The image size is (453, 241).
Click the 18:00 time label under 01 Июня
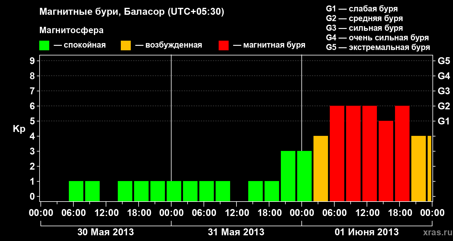point(400,213)
